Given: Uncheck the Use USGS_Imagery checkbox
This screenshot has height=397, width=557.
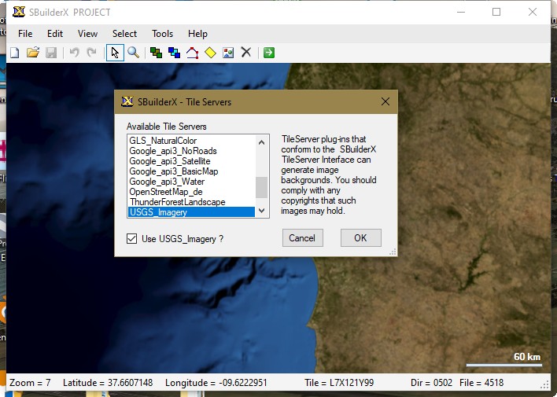Looking at the screenshot, I should (132, 238).
